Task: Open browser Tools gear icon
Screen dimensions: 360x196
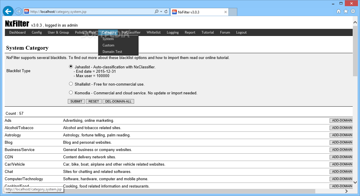Action: tap(353, 11)
